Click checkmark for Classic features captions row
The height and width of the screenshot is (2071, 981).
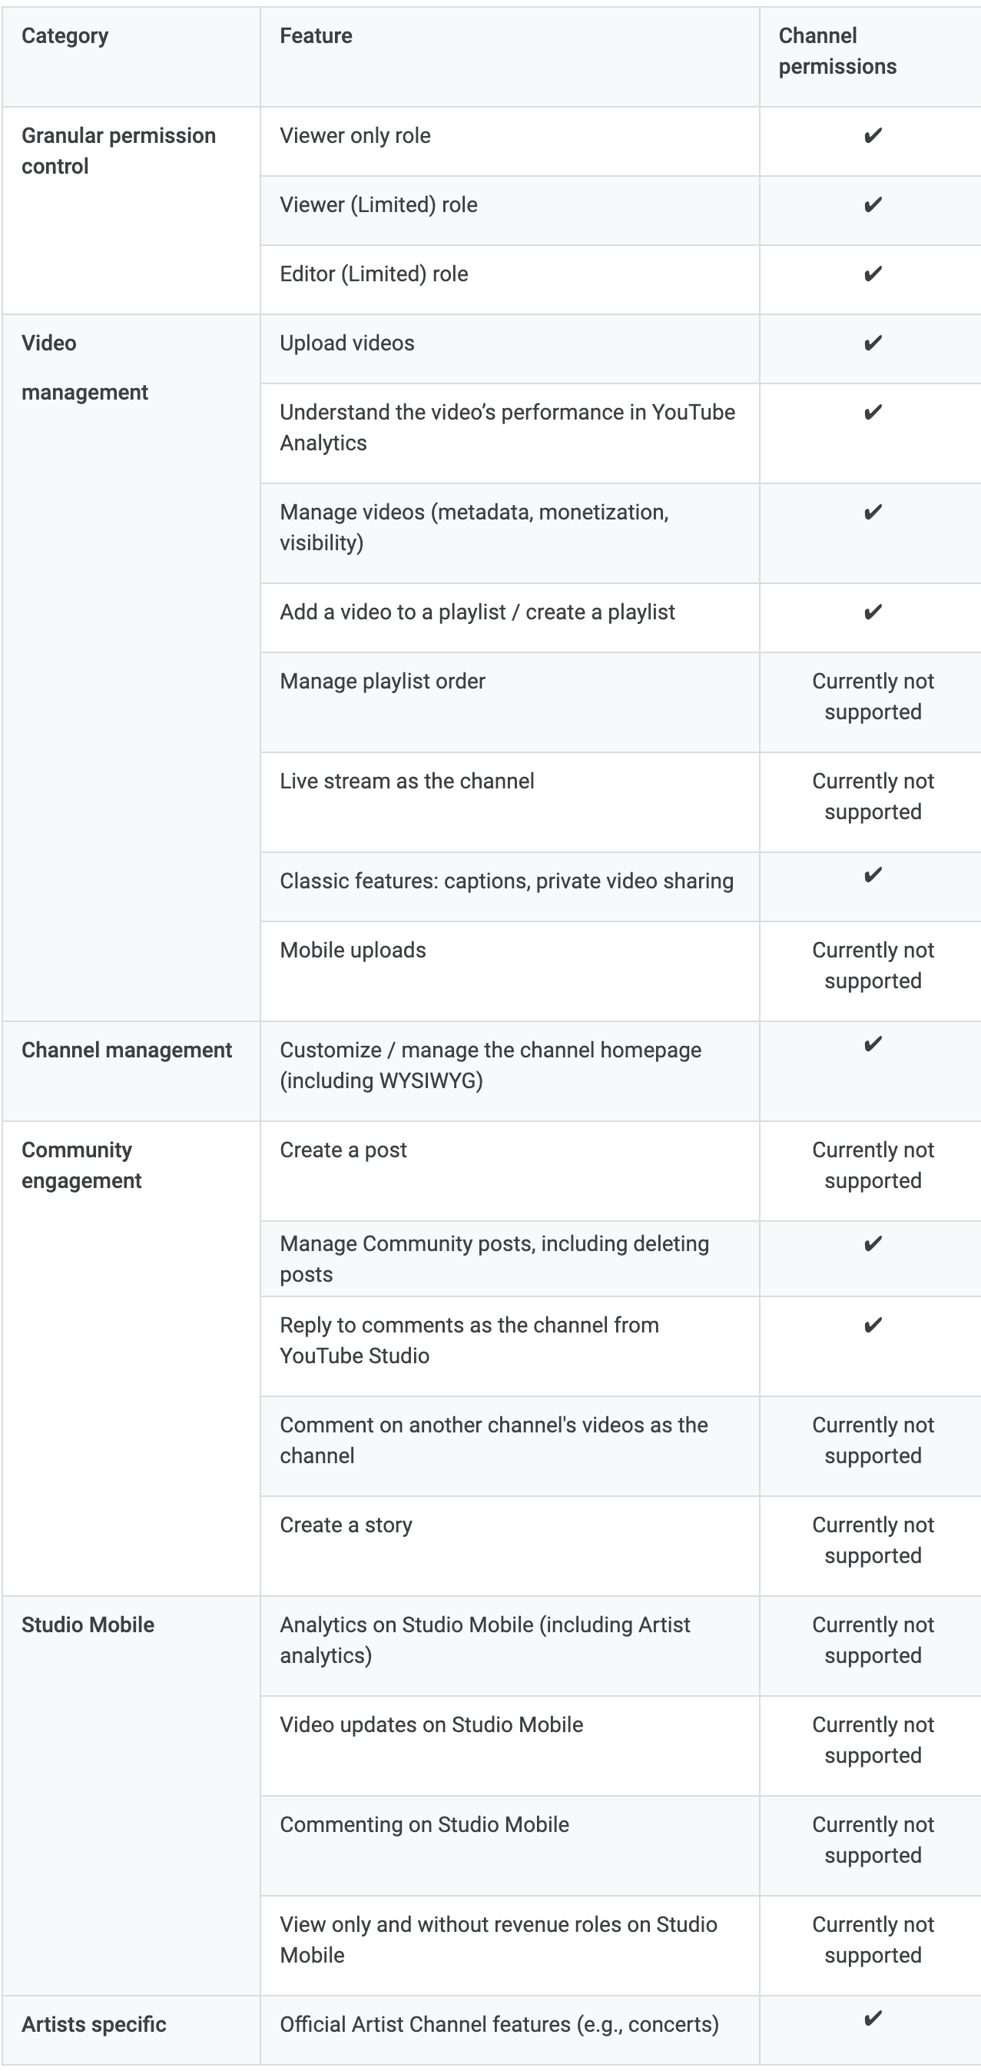[873, 875]
